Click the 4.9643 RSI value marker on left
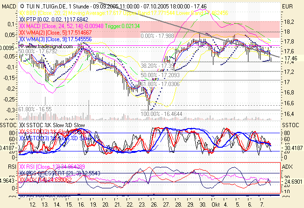304x208 pixels. pos(7,181)
